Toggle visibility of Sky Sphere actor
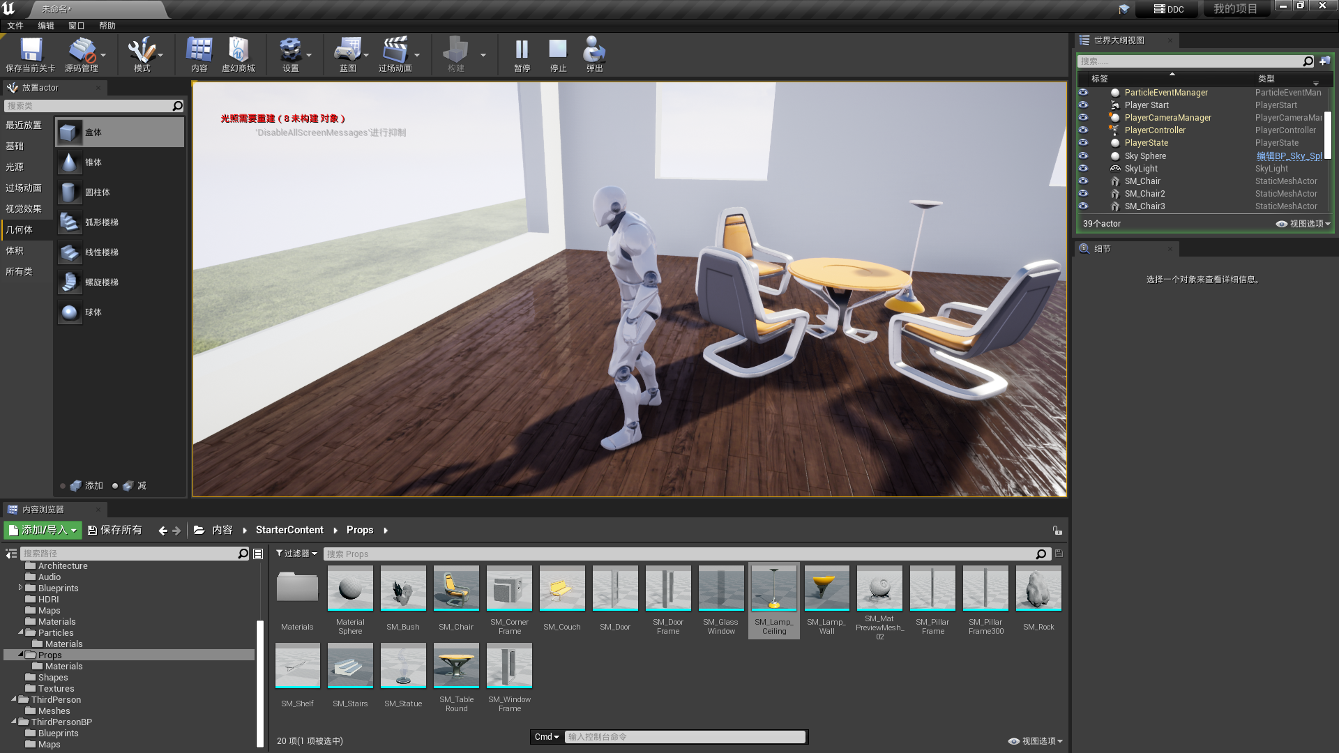 (1083, 155)
